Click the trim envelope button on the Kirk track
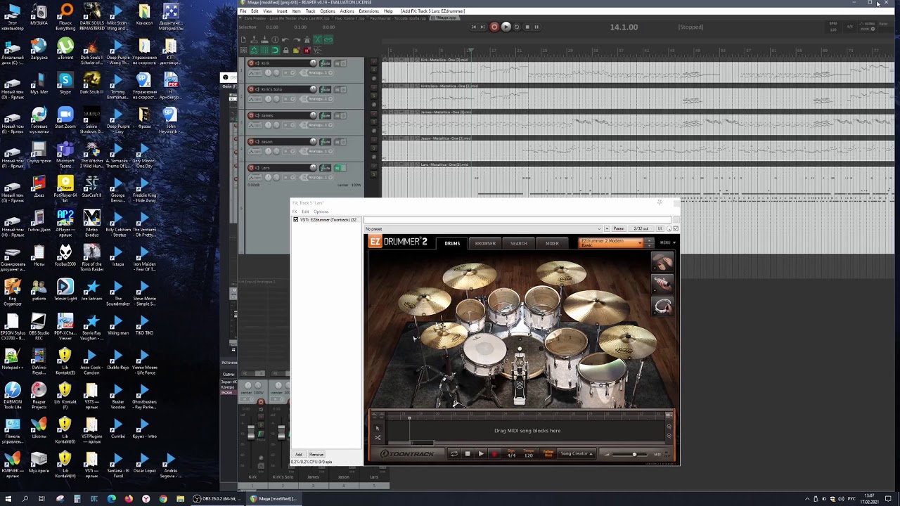This screenshot has height=506, width=900. tap(255, 73)
